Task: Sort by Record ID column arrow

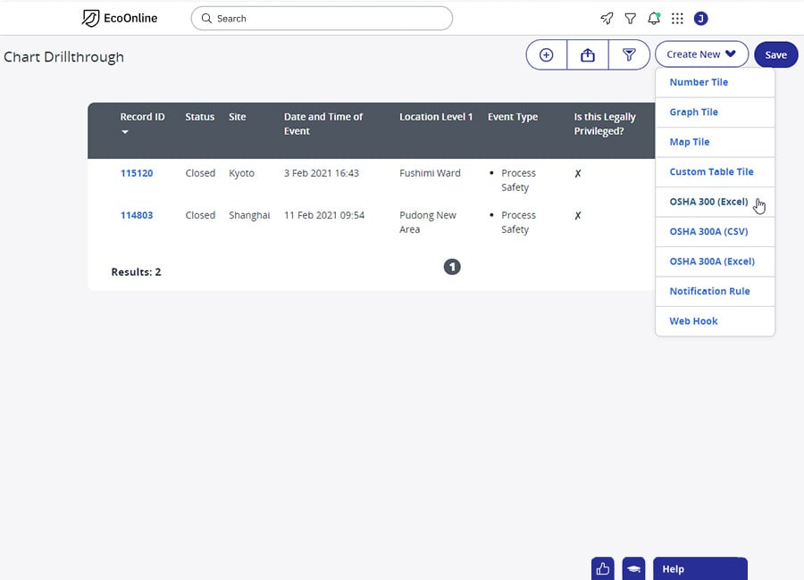Action: tap(125, 132)
